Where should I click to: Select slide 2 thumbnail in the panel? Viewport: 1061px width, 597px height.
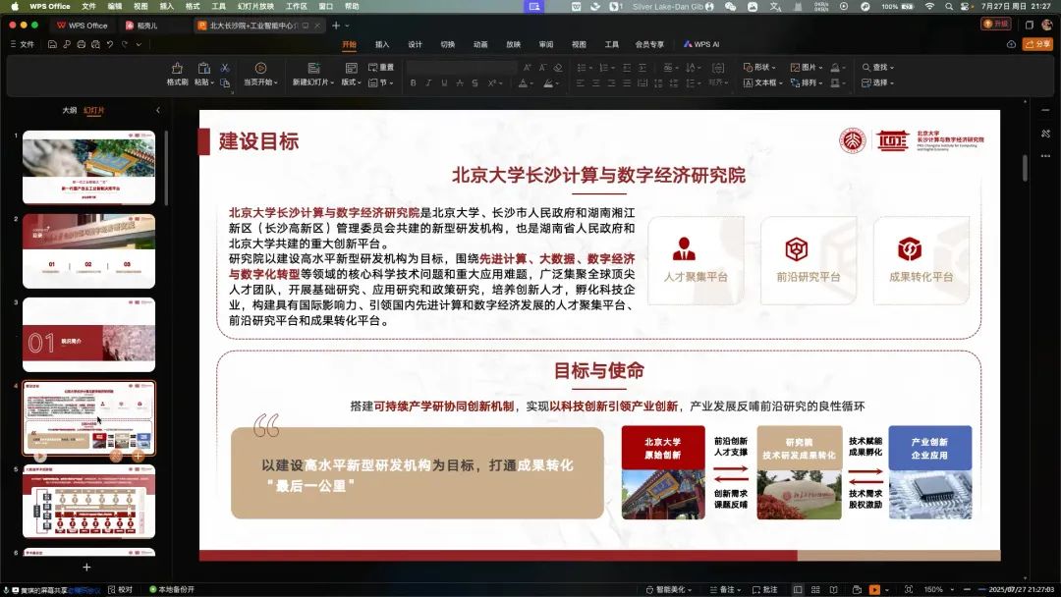click(x=88, y=250)
